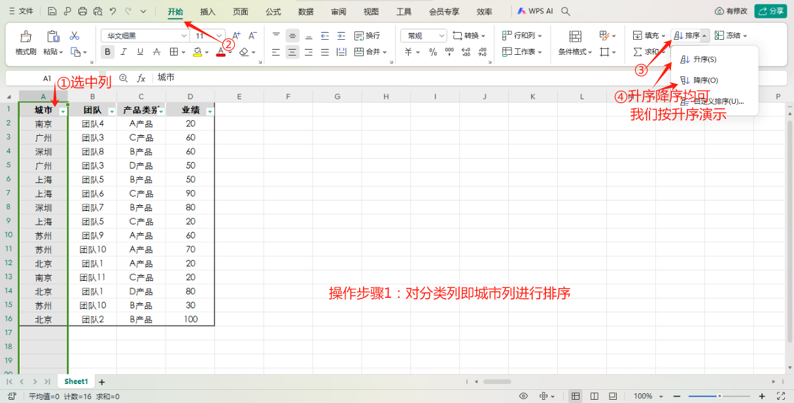Toggle Italic formatting
This screenshot has width=794, height=403.
124,52
